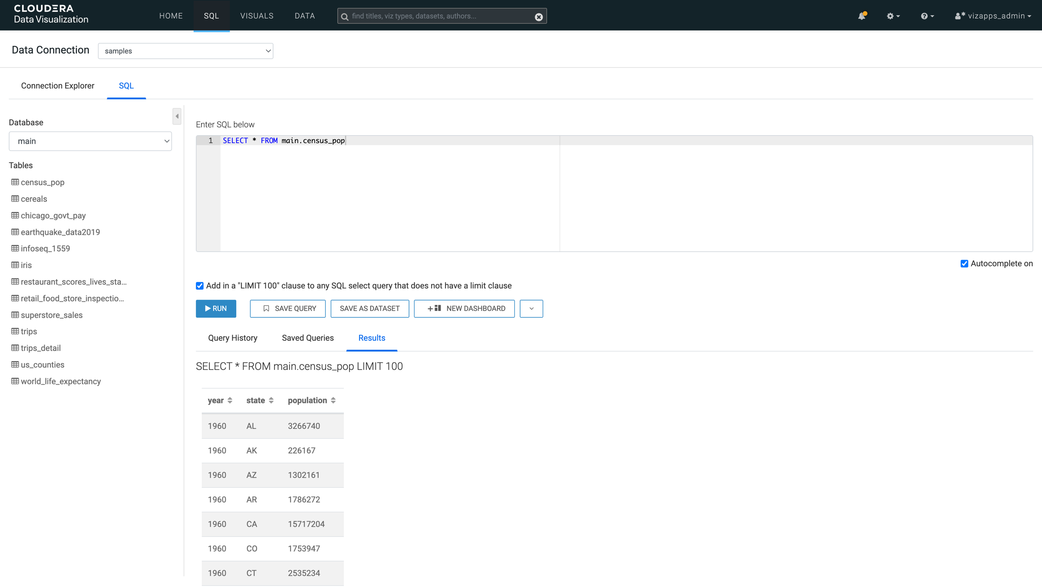Expand more options next to New Dashboard
Image resolution: width=1042 pixels, height=588 pixels.
pos(531,309)
